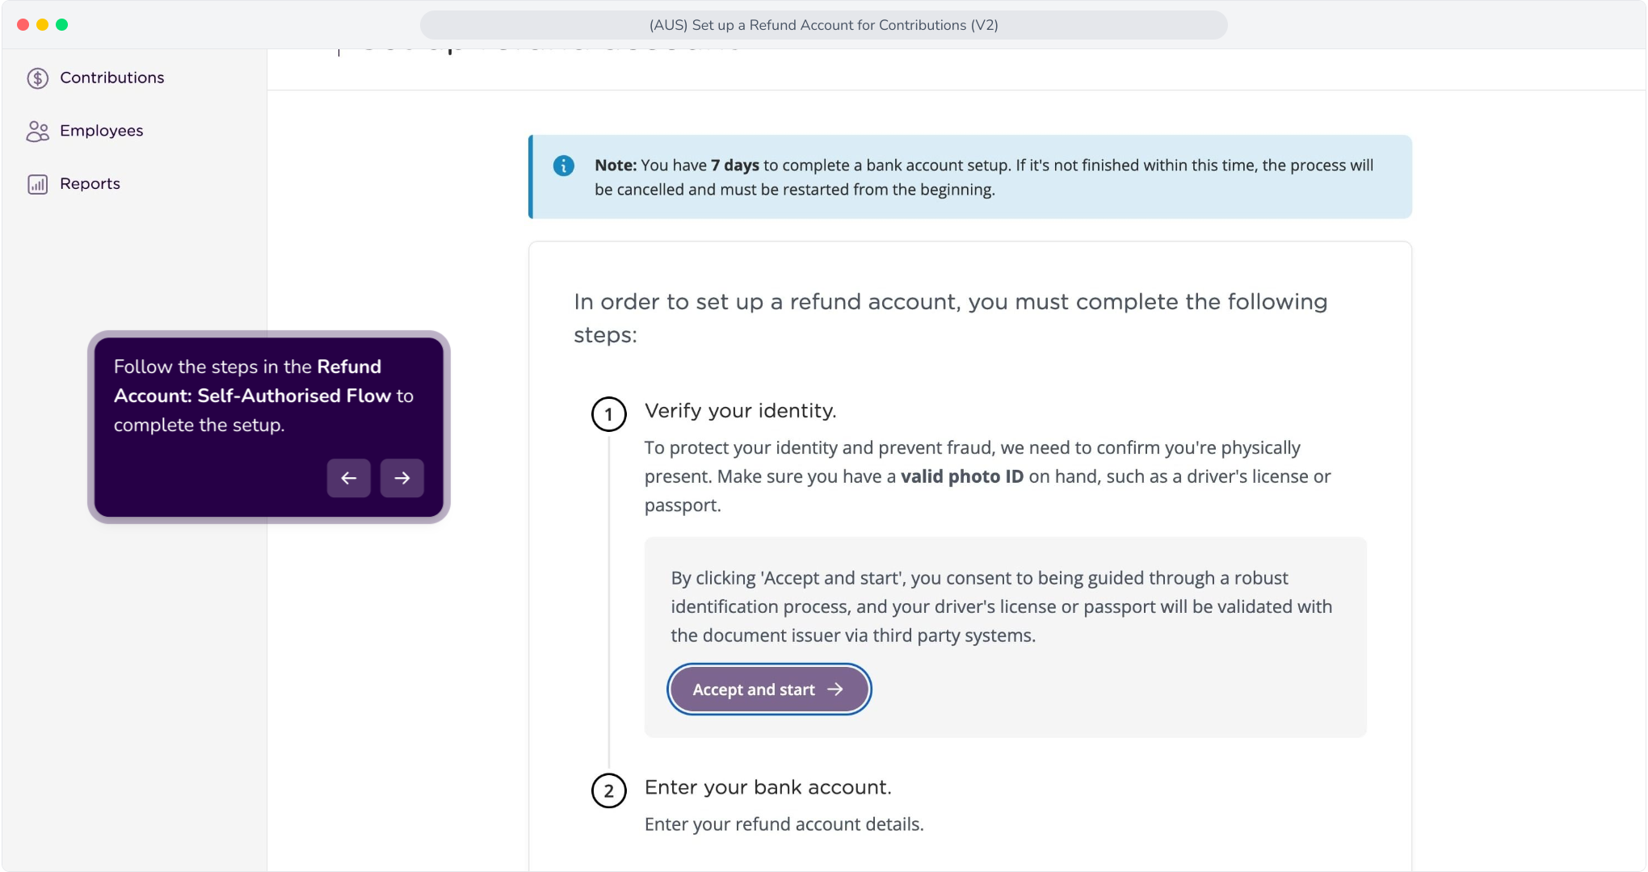Click arrow inside Accept and start button
The height and width of the screenshot is (872, 1648).
pyautogui.click(x=835, y=689)
